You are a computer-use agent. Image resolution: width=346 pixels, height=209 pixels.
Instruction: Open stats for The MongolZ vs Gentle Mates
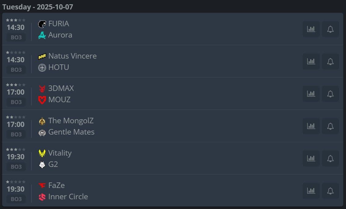[311, 126]
